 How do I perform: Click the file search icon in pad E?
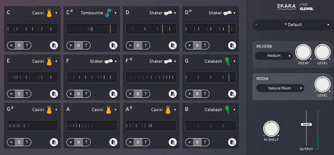coord(54,94)
